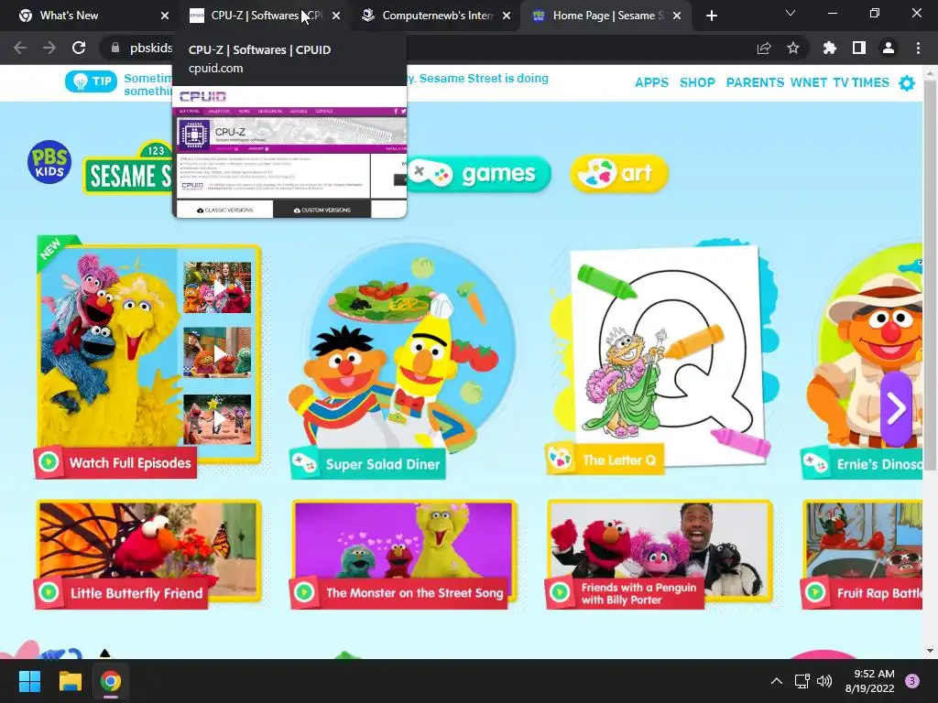Play the top episode thumbnail in Watch Full Episodes
The width and height of the screenshot is (938, 703).
point(217,287)
